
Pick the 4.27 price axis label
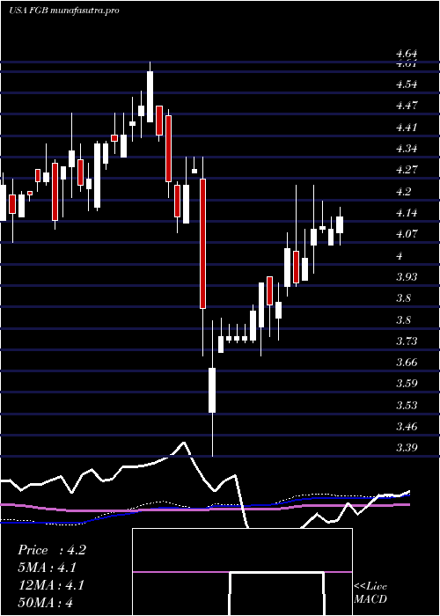pyautogui.click(x=407, y=170)
